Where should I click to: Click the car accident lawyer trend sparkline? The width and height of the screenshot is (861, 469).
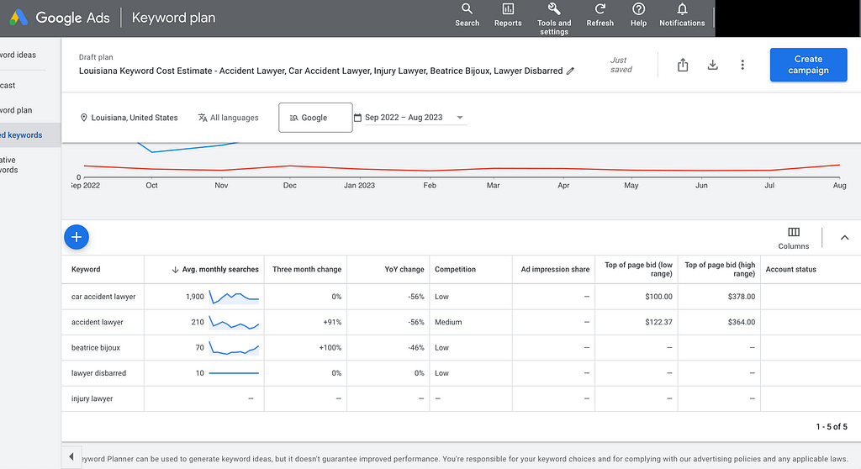234,298
